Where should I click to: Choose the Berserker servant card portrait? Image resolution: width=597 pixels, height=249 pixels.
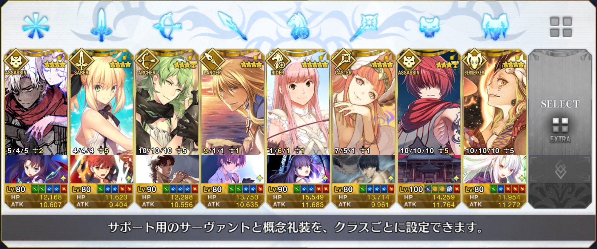[x=495, y=102]
